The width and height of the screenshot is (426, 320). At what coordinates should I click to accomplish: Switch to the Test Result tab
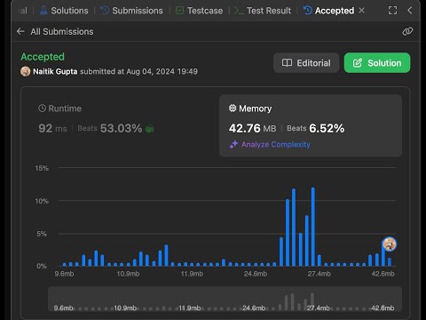tap(263, 11)
